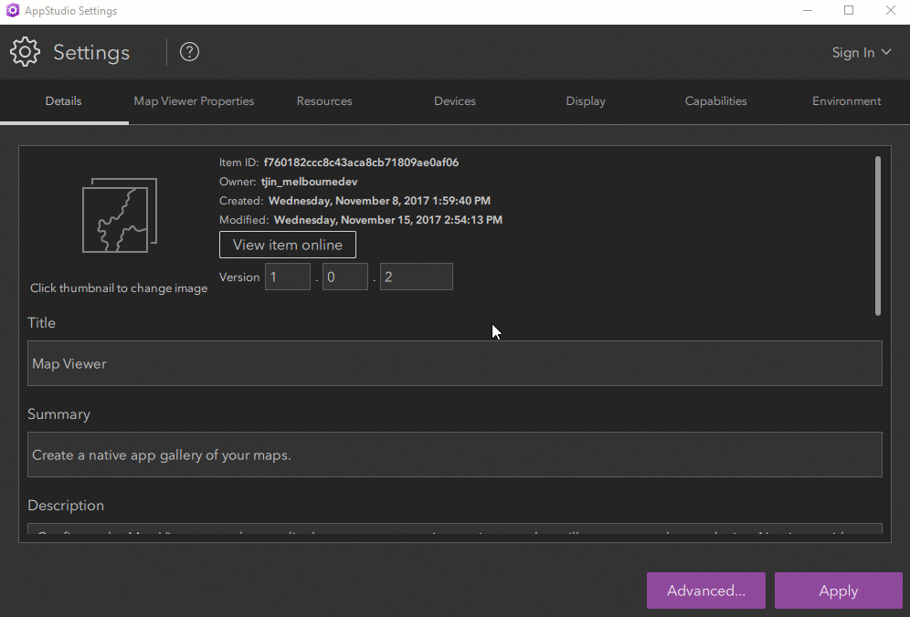Open the Environment tab
This screenshot has height=617, width=910.
[x=846, y=101]
